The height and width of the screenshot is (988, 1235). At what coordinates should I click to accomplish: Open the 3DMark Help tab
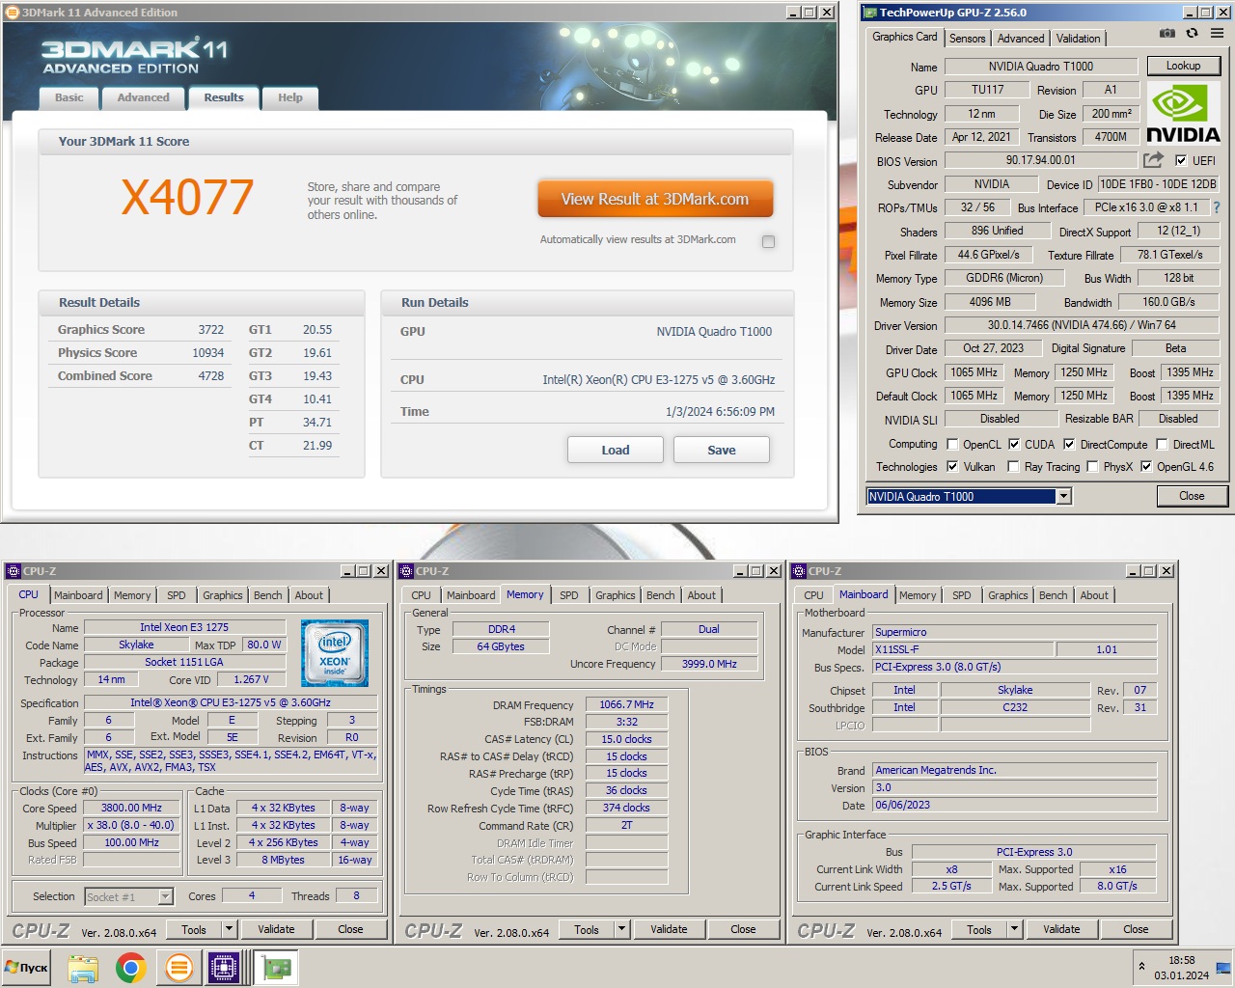(289, 97)
